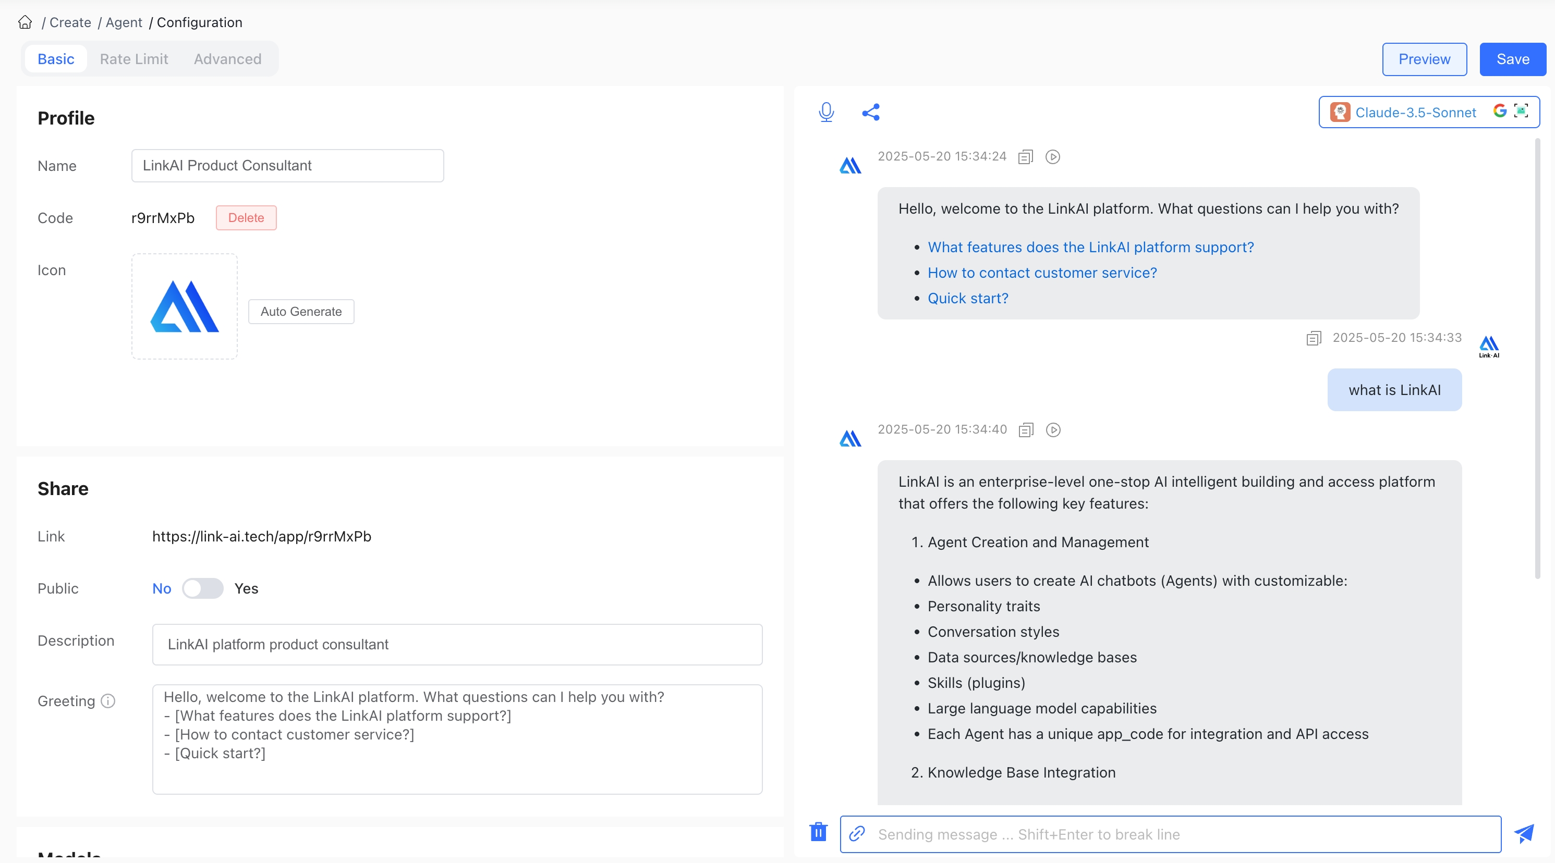Click the 'Yes' label of Public switch

click(x=246, y=588)
